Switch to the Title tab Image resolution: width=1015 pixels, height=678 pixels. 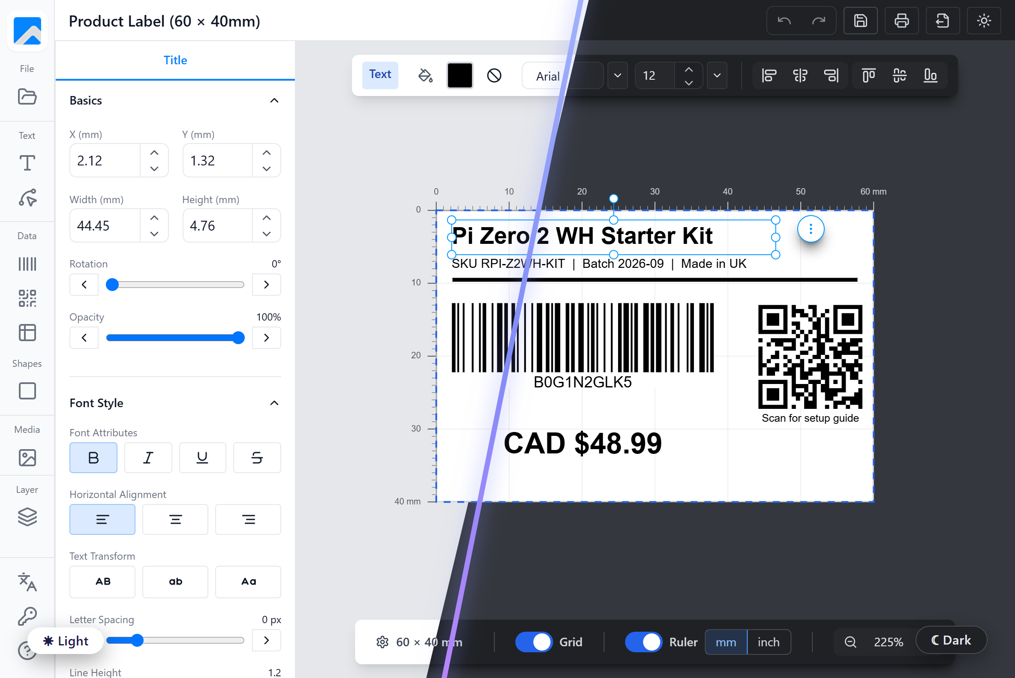tap(175, 60)
